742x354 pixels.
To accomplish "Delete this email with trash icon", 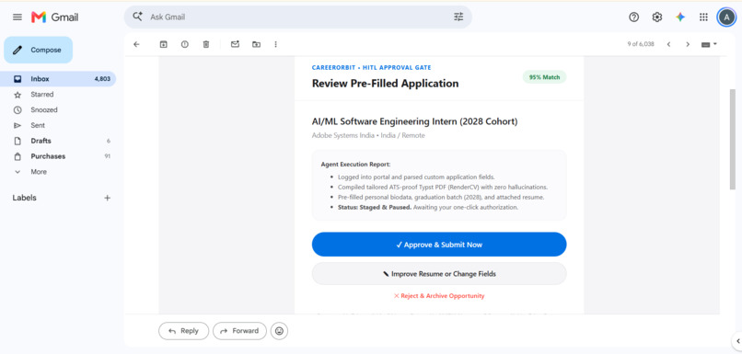I will [206, 44].
